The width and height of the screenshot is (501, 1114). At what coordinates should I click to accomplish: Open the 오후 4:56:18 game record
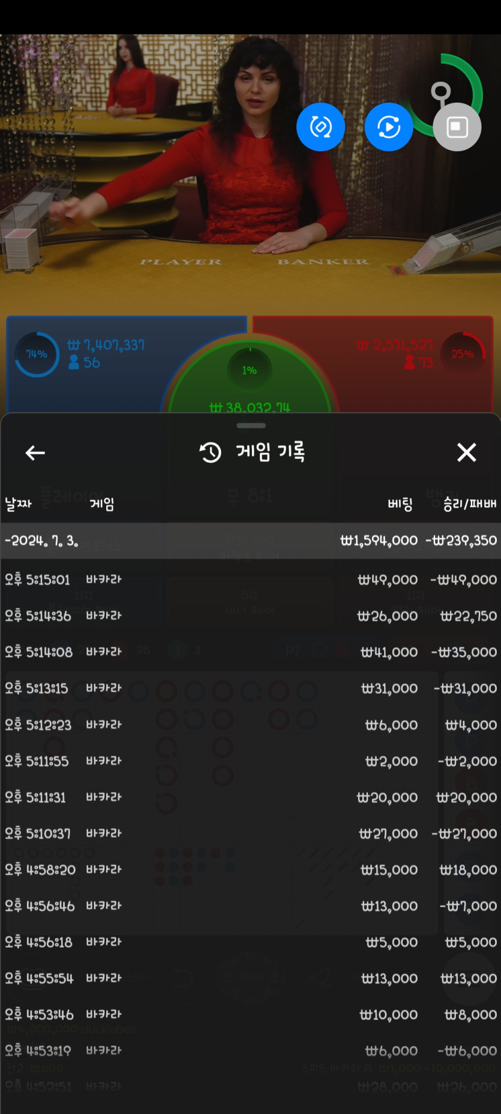250,942
